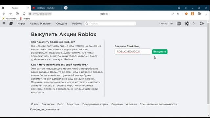Screen dimensions: 210x118
Task: Switch to the Roblox tab
Action: pos(15,8)
